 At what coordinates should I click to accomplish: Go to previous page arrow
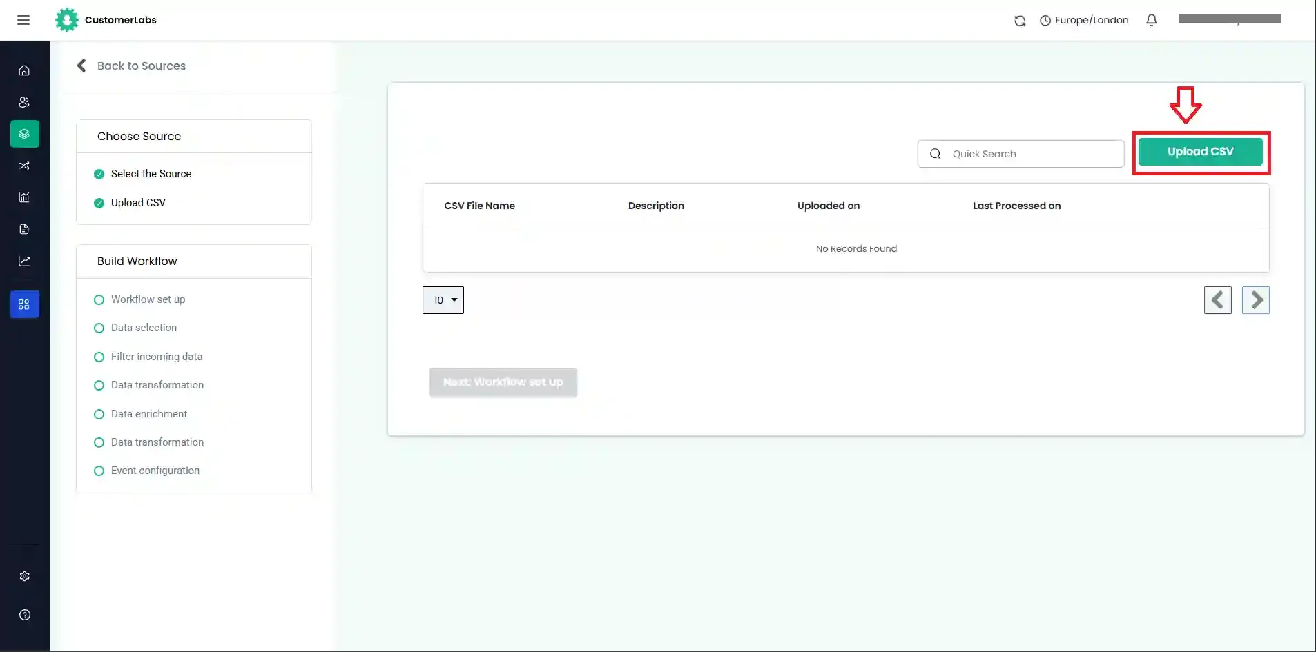point(1218,300)
